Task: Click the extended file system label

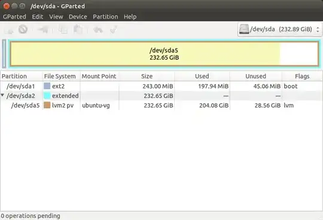Action: [65, 96]
